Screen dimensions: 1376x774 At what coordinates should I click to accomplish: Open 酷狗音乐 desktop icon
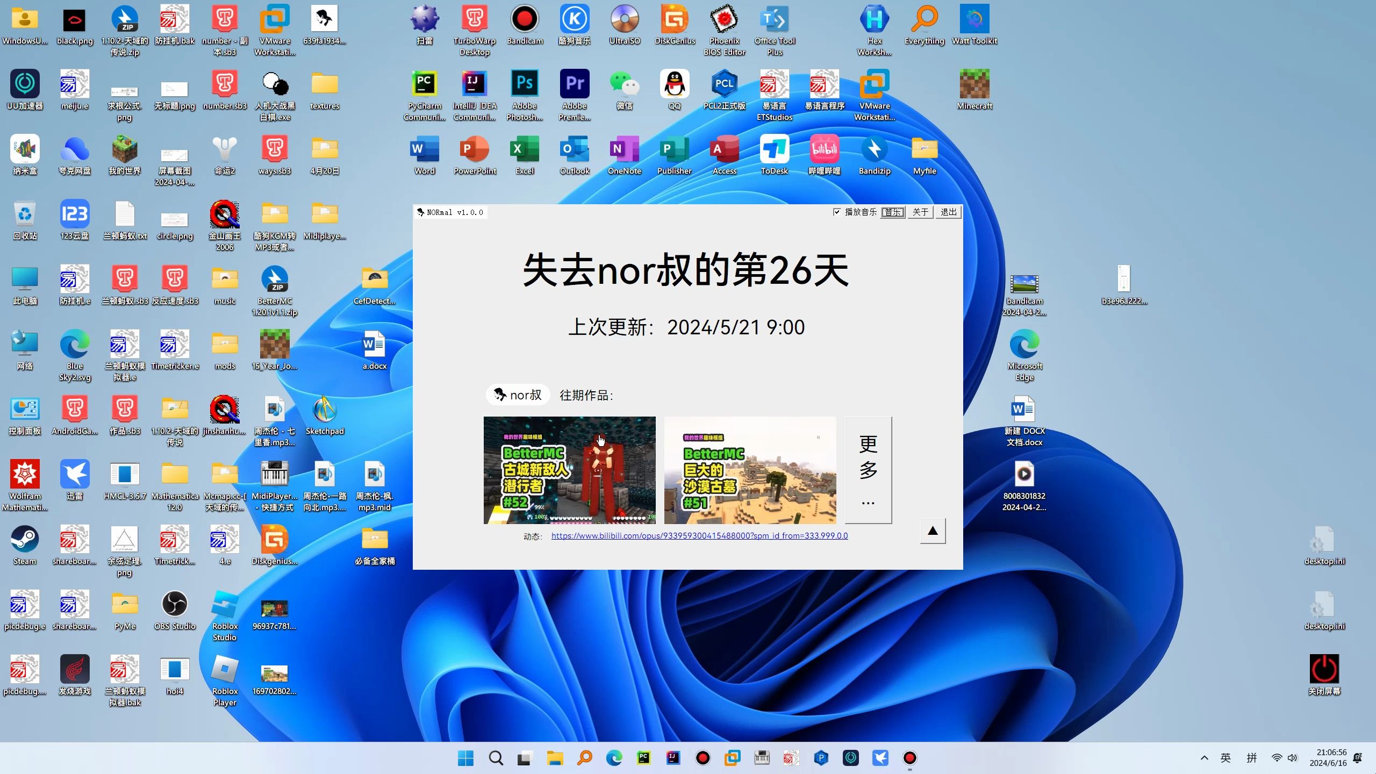575,26
